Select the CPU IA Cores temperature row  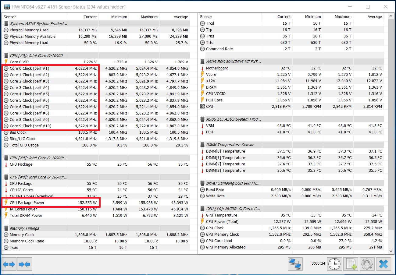(x=96, y=190)
